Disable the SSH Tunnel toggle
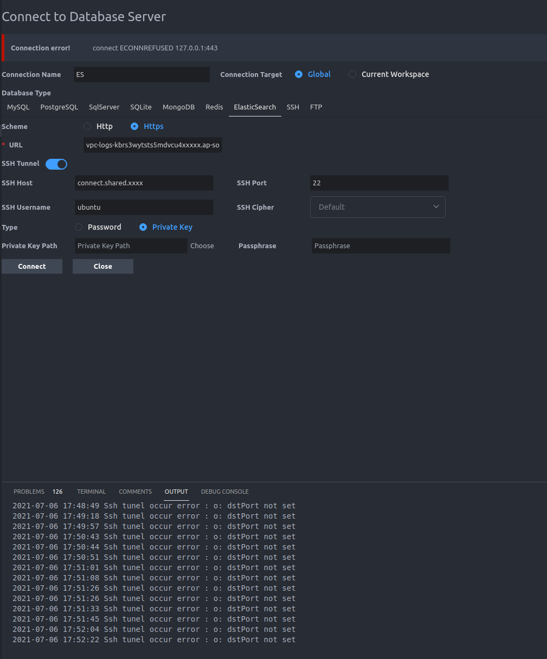 pyautogui.click(x=56, y=164)
